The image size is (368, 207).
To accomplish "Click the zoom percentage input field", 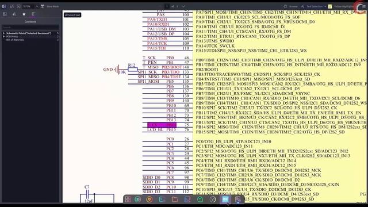I will pos(28,6).
